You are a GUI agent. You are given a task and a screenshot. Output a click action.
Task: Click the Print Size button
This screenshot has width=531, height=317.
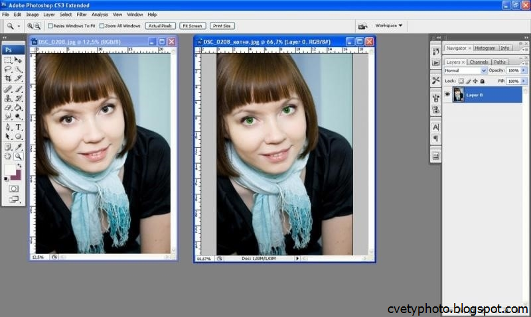click(222, 26)
